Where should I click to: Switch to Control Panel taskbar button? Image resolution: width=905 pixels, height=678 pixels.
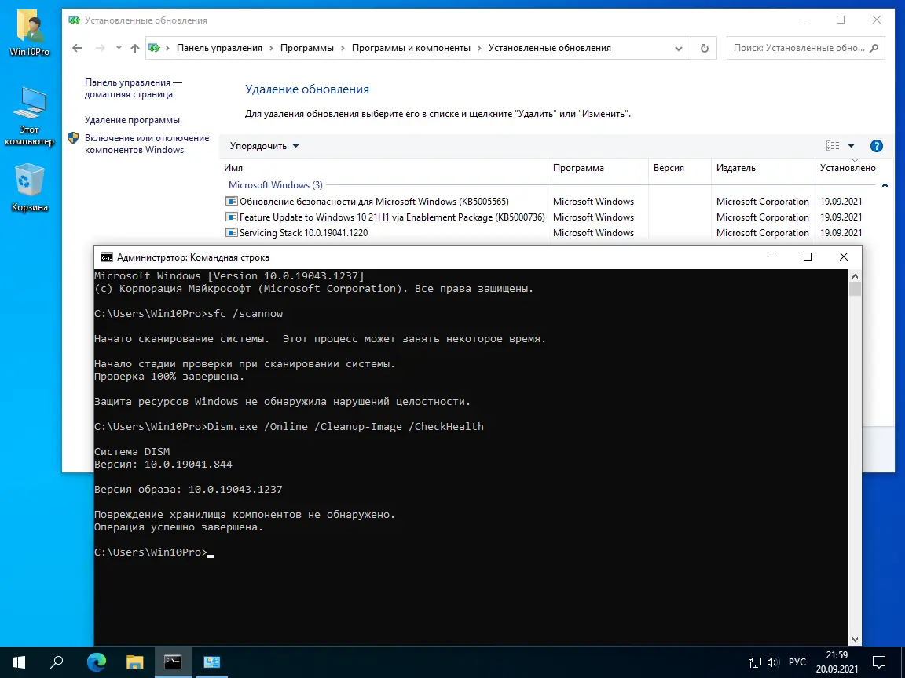[x=212, y=662]
